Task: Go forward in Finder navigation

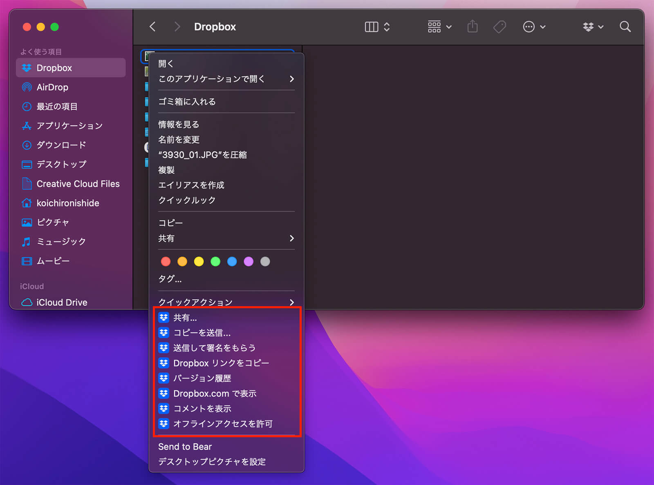Action: click(x=177, y=27)
